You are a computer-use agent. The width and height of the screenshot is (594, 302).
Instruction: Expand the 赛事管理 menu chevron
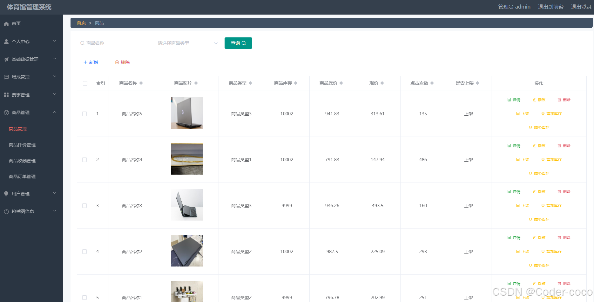tap(55, 94)
